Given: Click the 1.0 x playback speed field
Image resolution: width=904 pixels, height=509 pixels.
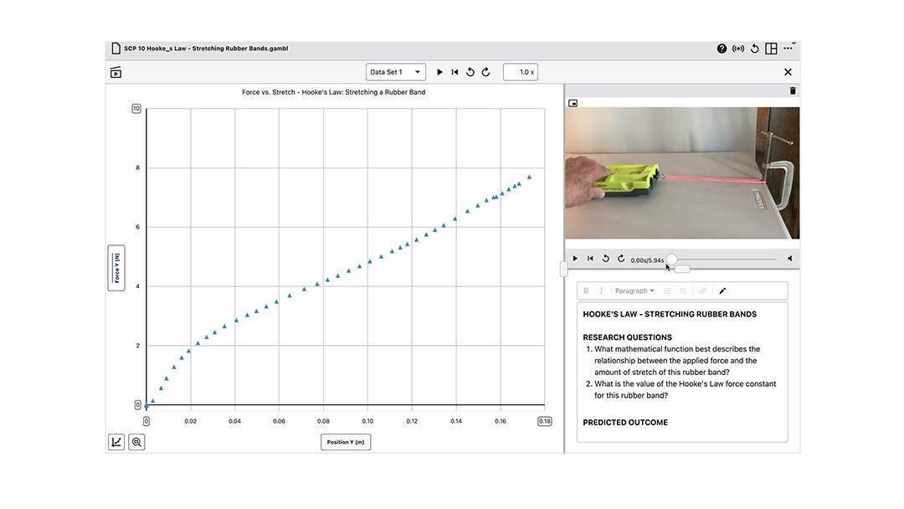Looking at the screenshot, I should click(x=520, y=72).
